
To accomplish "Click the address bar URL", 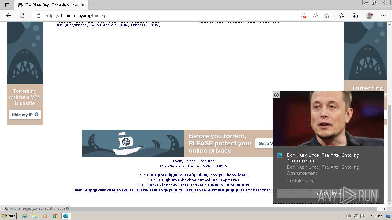I will (x=76, y=16).
